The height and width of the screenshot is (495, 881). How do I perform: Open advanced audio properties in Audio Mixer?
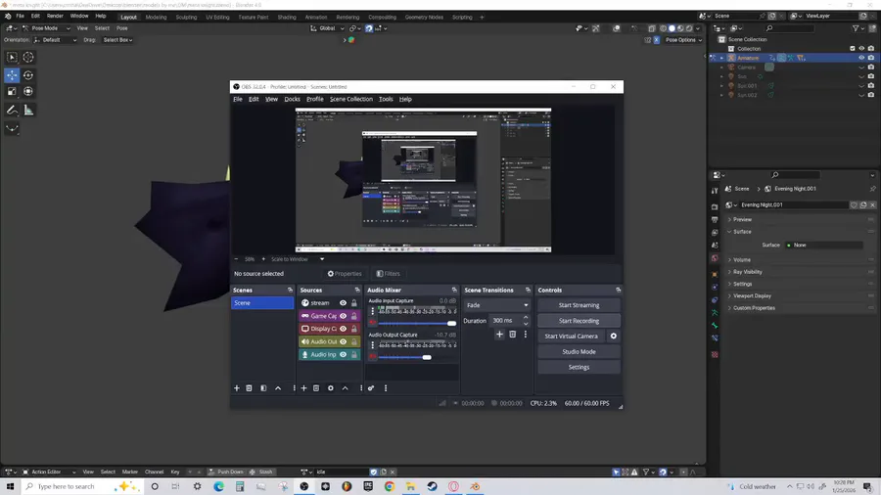coord(371,388)
